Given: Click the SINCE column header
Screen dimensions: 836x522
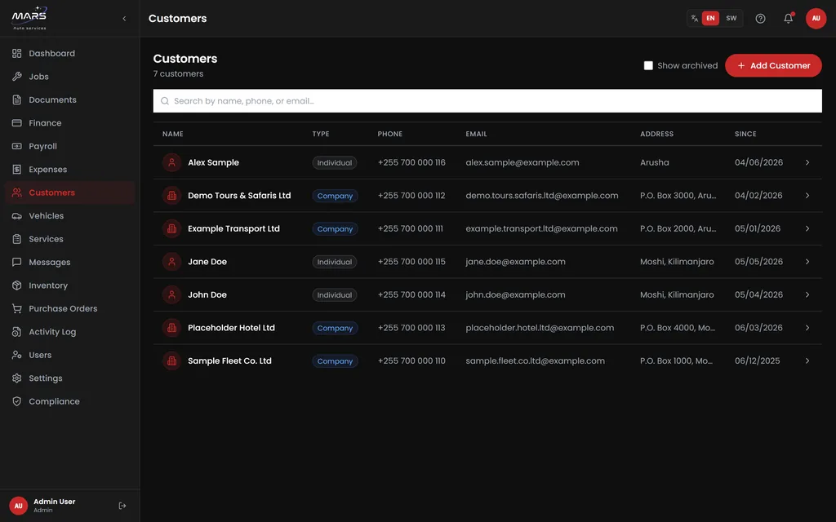Looking at the screenshot, I should point(745,134).
